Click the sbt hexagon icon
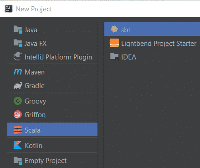The image size is (200, 168). tap(114, 29)
